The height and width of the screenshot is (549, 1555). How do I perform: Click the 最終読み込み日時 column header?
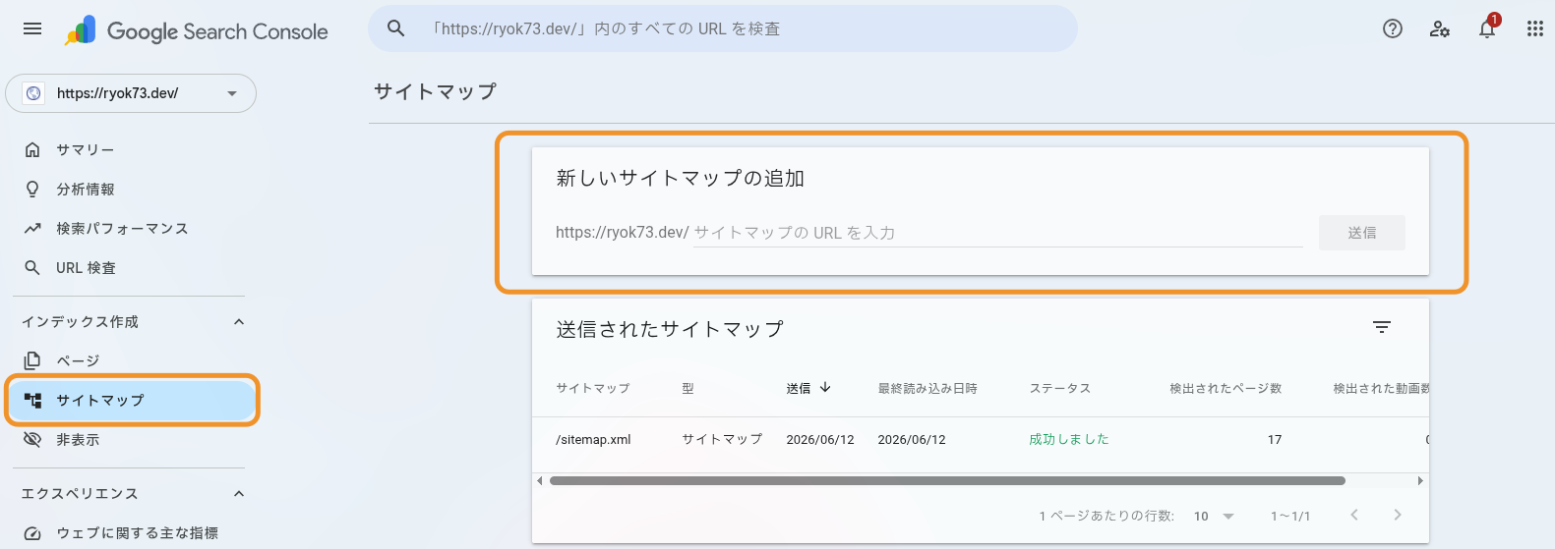click(927, 388)
